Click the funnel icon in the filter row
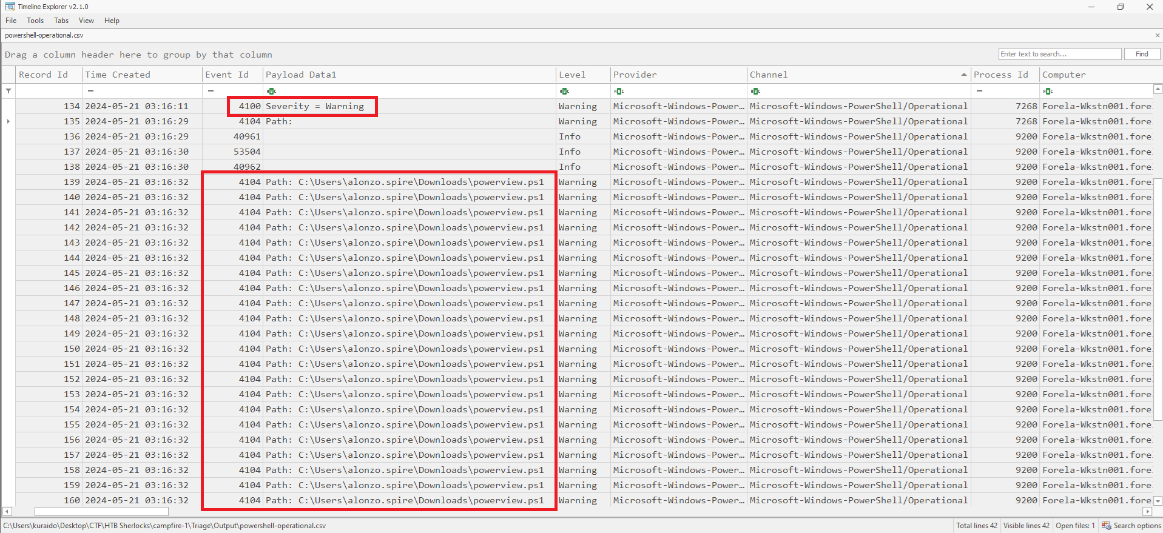The height and width of the screenshot is (533, 1163). tap(8, 91)
